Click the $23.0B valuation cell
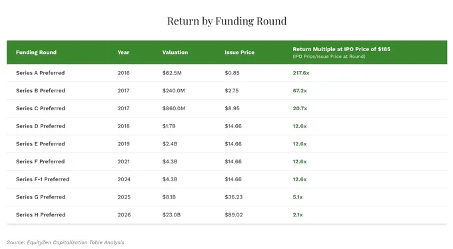The image size is (453, 249). [x=171, y=214]
